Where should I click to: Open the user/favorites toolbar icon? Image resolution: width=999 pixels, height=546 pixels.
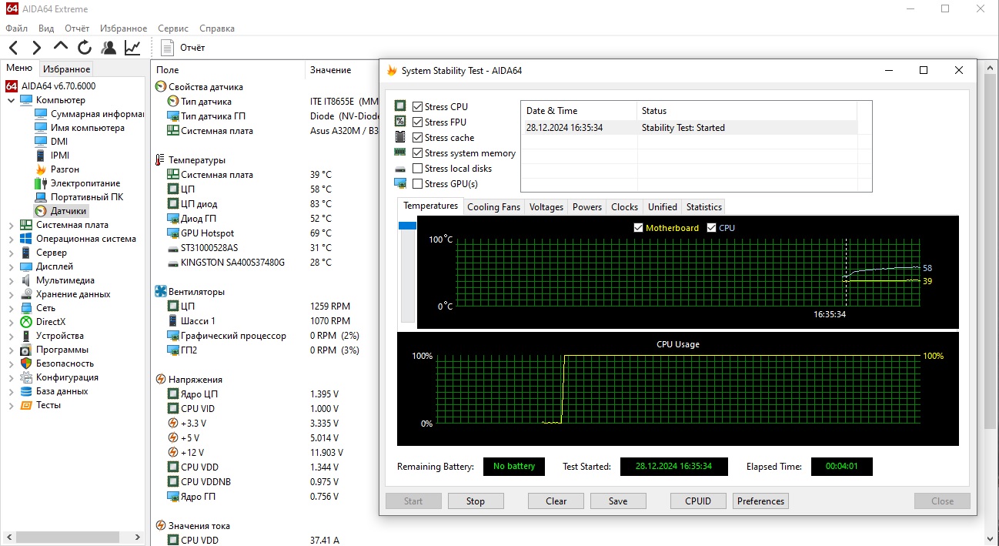pos(109,48)
